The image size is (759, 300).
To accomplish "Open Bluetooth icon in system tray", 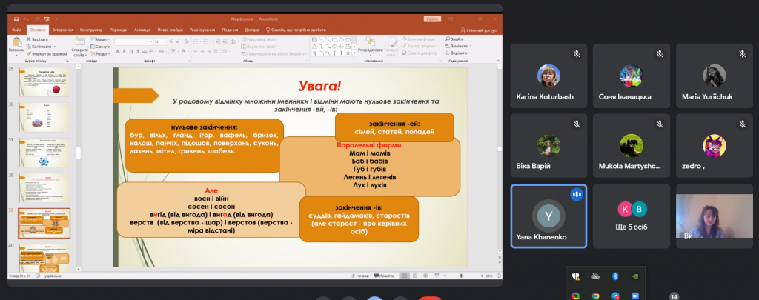I will 616,276.
